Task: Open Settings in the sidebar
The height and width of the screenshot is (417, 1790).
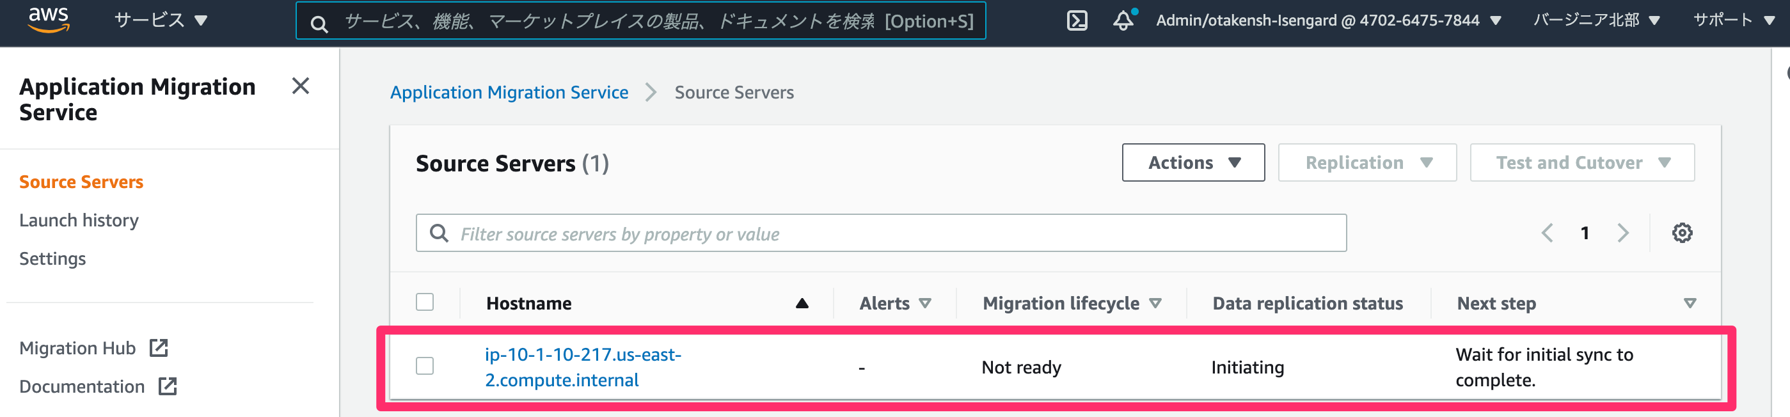Action: tap(52, 258)
